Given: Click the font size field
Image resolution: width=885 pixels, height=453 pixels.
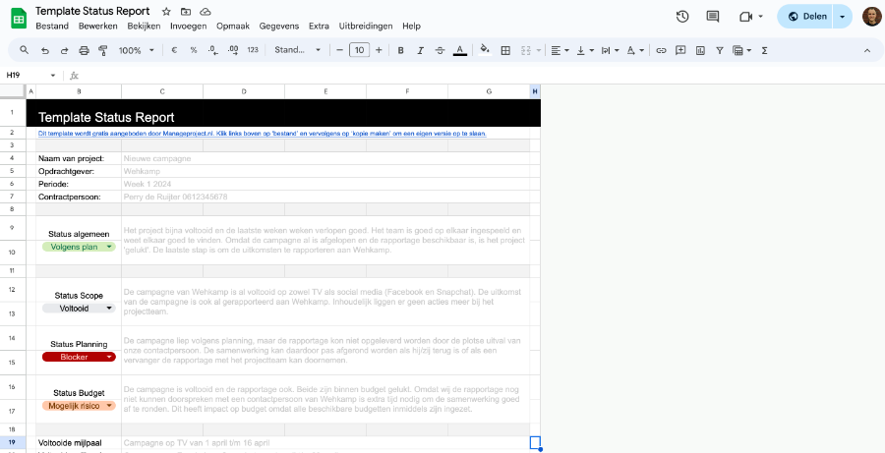Looking at the screenshot, I should click(359, 50).
